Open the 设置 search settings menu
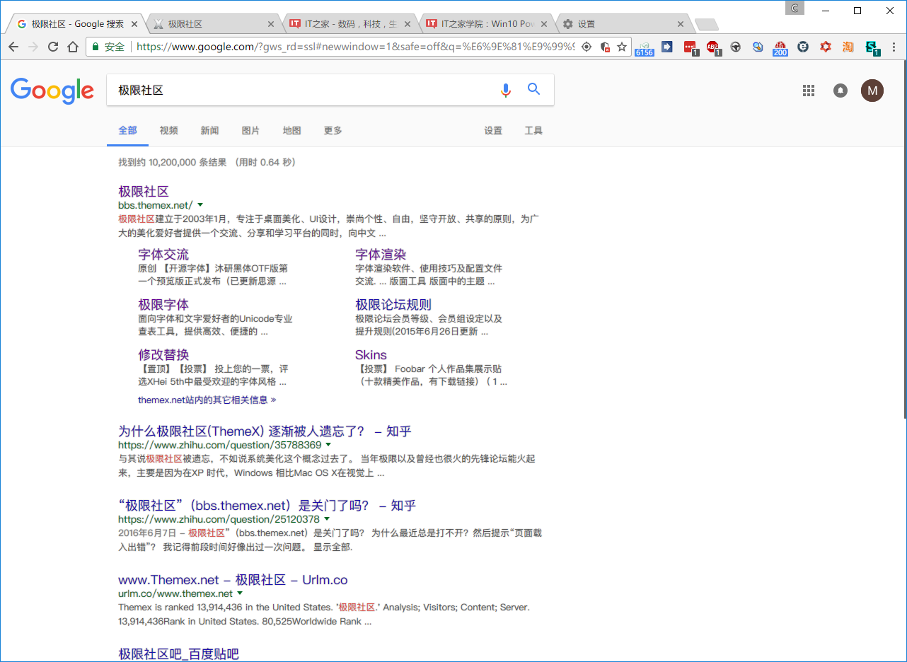The width and height of the screenshot is (907, 662). pyautogui.click(x=493, y=131)
